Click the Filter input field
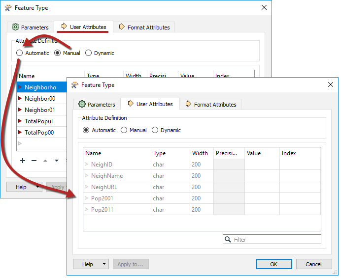 point(276,240)
